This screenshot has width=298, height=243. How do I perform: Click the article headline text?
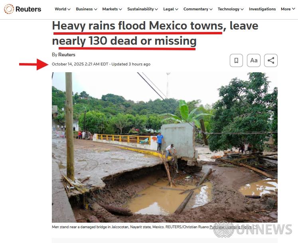coord(155,33)
